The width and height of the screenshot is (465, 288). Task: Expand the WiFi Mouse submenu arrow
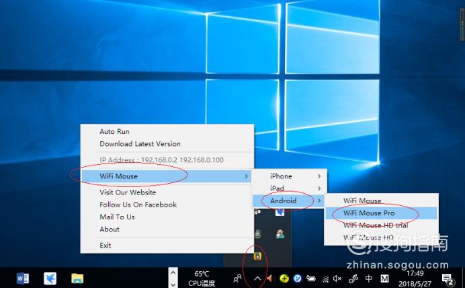point(246,176)
